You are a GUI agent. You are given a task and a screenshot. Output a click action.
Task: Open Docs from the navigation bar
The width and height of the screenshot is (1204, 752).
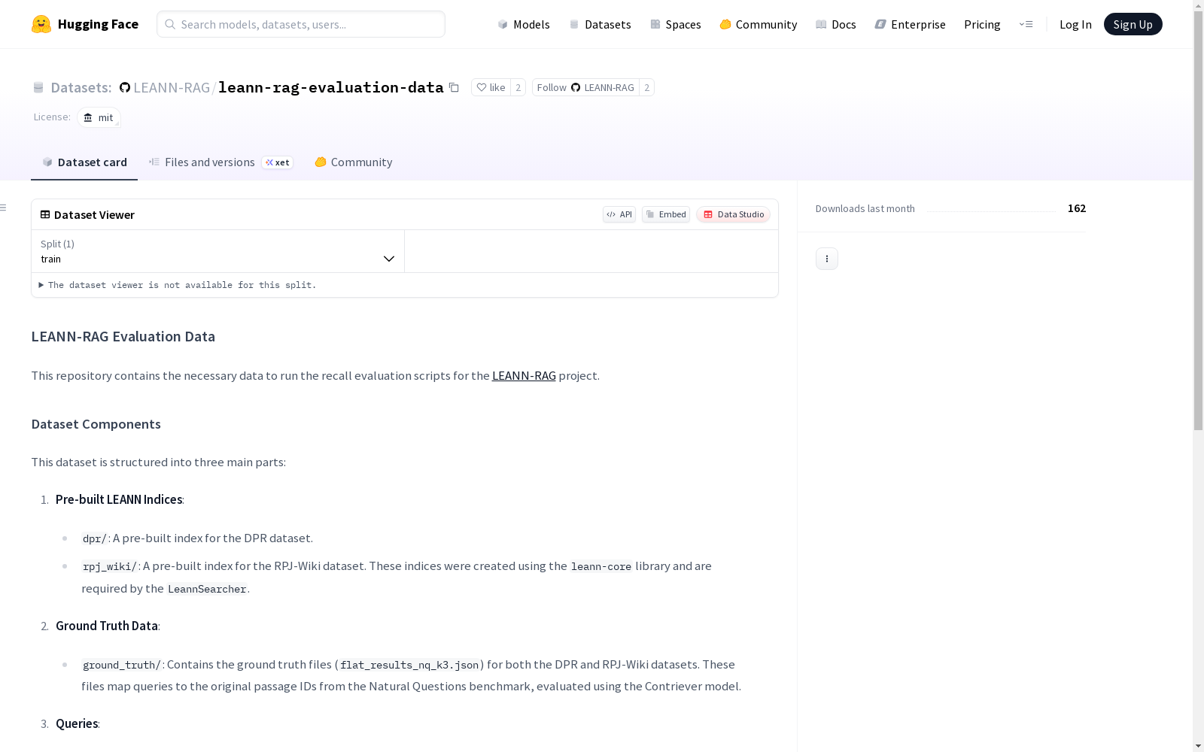pyautogui.click(x=836, y=24)
